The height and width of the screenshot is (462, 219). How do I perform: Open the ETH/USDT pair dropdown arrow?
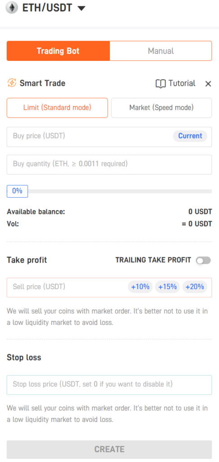[82, 8]
